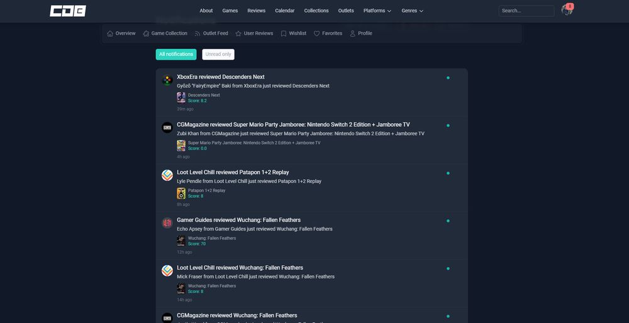Screen dimensions: 629x323
Task: Open 'Loot Level Chill reviewed Wuchang: Fallen Feathers' title
Action: coord(240,268)
